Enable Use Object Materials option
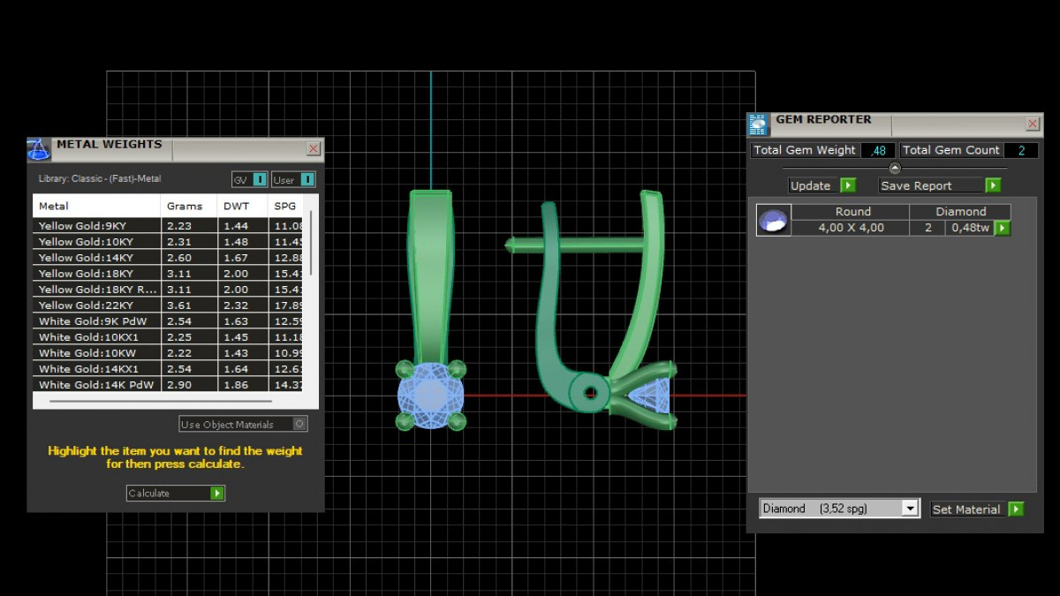1060x596 pixels. click(x=299, y=424)
